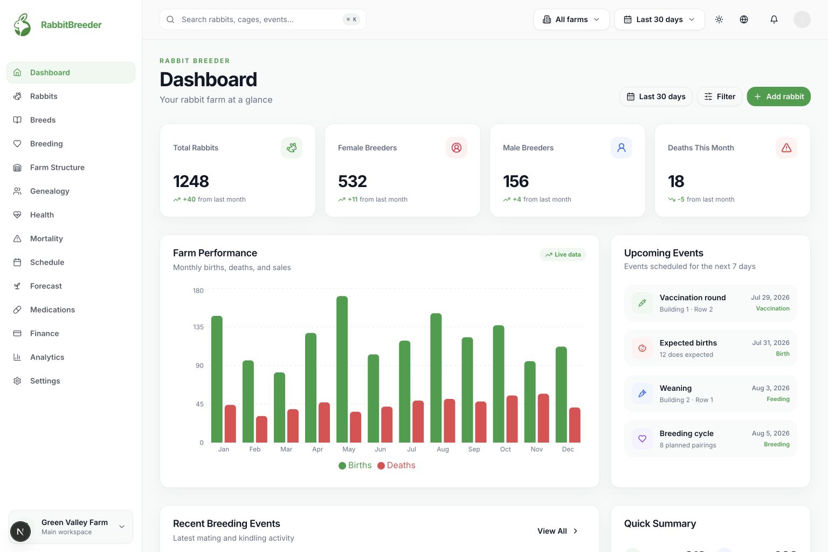
Task: Click the Dashboard home icon in sidebar
Action: (17, 72)
